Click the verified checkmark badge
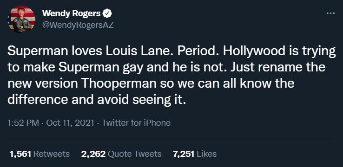Screen dimensions: 343x167 (107, 13)
